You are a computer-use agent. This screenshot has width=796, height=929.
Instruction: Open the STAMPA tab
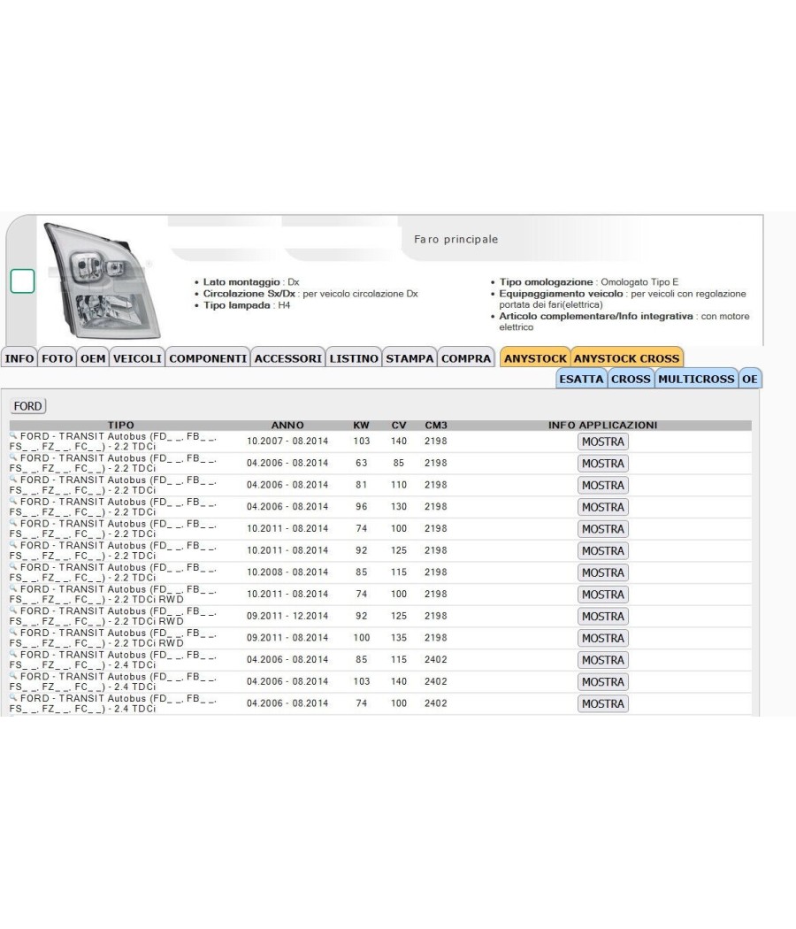coord(409,357)
